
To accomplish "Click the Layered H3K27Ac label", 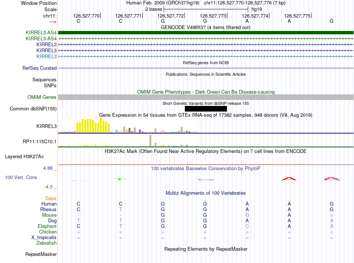I will 24,157.
